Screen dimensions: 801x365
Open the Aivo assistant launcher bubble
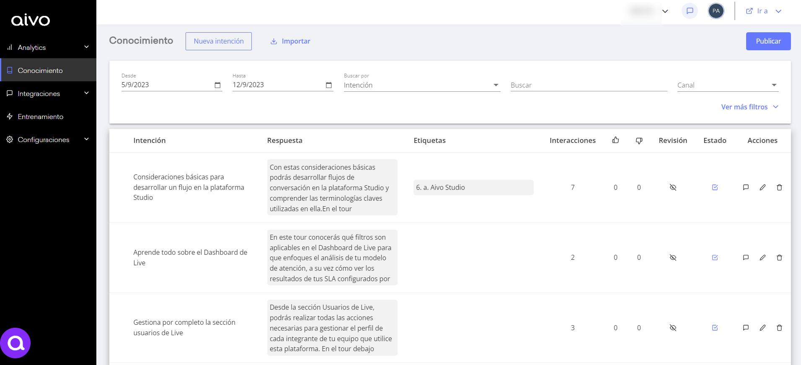[x=16, y=343]
